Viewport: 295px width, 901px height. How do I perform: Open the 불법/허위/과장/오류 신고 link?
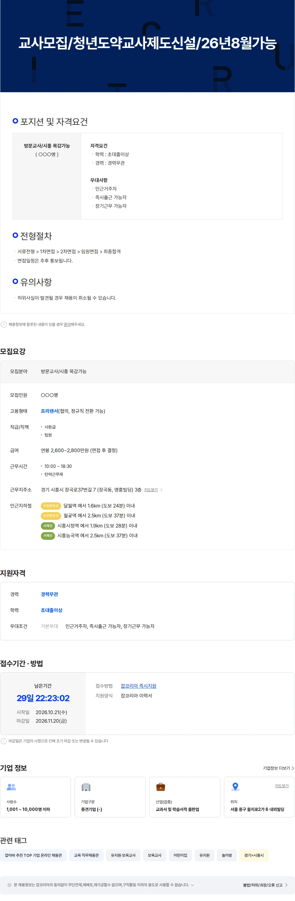coord(265,885)
